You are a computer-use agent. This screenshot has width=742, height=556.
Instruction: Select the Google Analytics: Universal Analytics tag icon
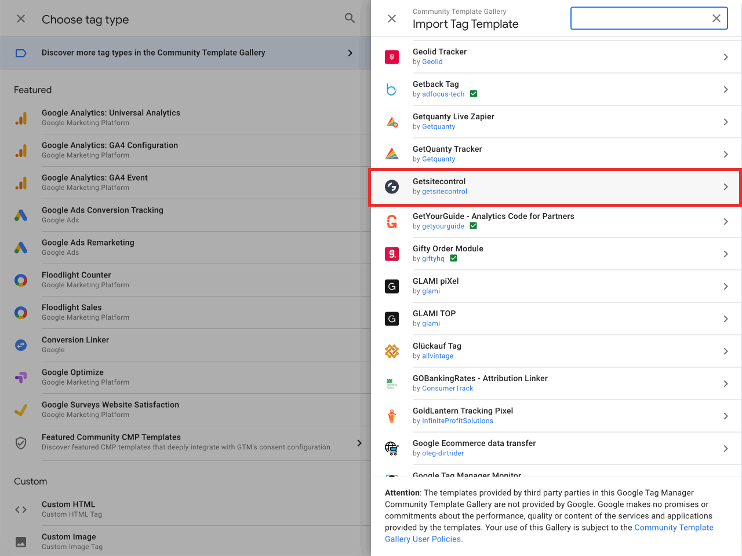21,117
